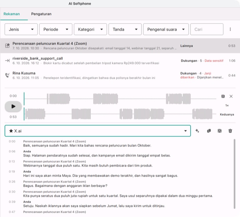Image resolution: width=240 pixels, height=217 pixels.
Task: Click the Lainnya category label
Action: (186, 46)
